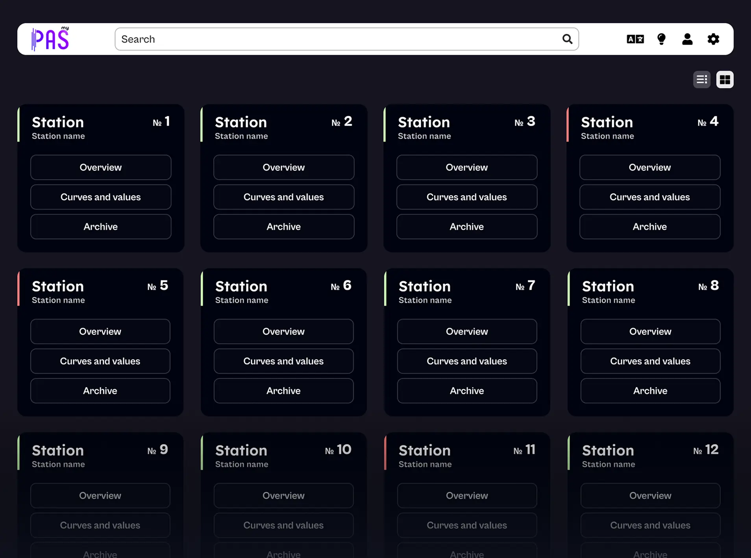751x558 pixels.
Task: Open Overview for Station 9
Action: pos(100,495)
